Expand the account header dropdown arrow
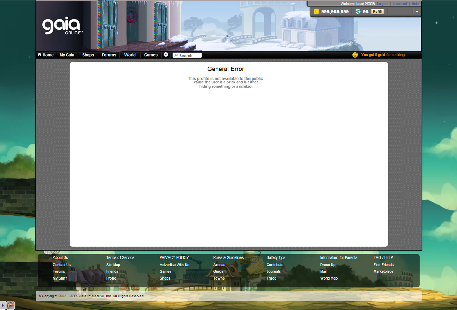The image size is (457, 310). (417, 12)
